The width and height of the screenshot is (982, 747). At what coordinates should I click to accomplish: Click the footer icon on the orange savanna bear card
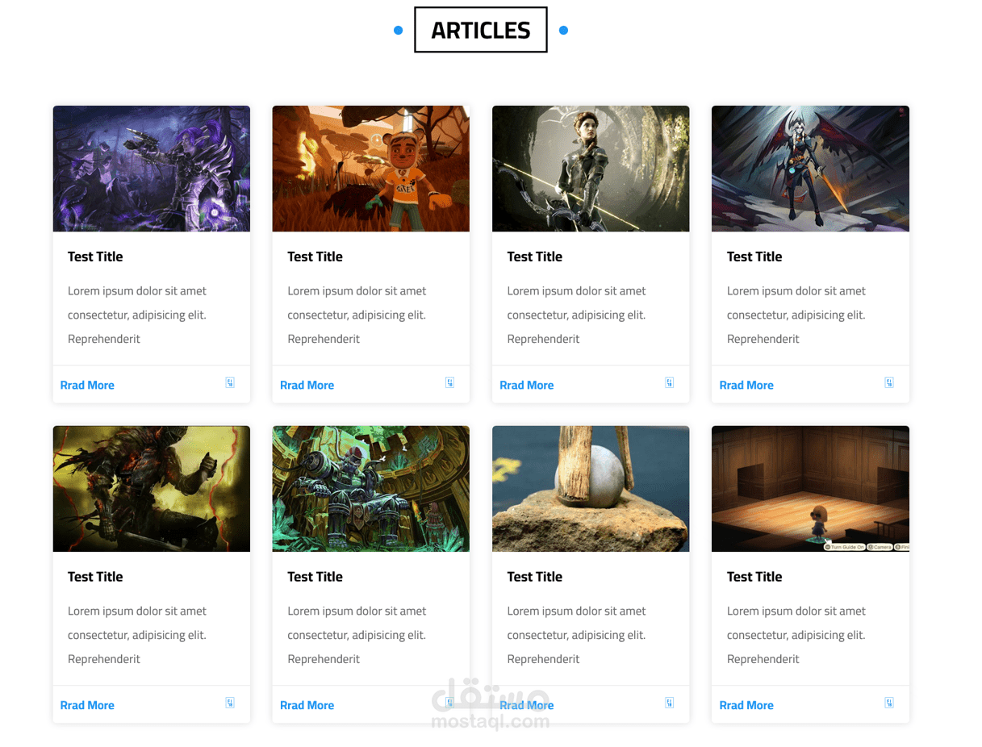pos(449,382)
